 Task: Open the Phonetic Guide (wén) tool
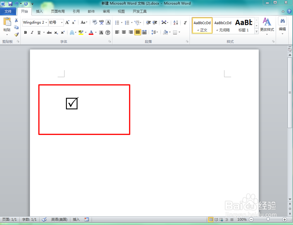pos(101,23)
